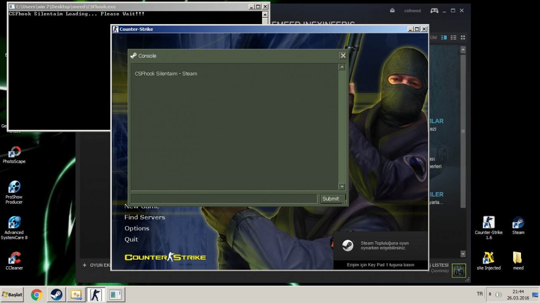Switch to Counter-Strike taskbar button
540x303 pixels.
pyautogui.click(x=96, y=295)
